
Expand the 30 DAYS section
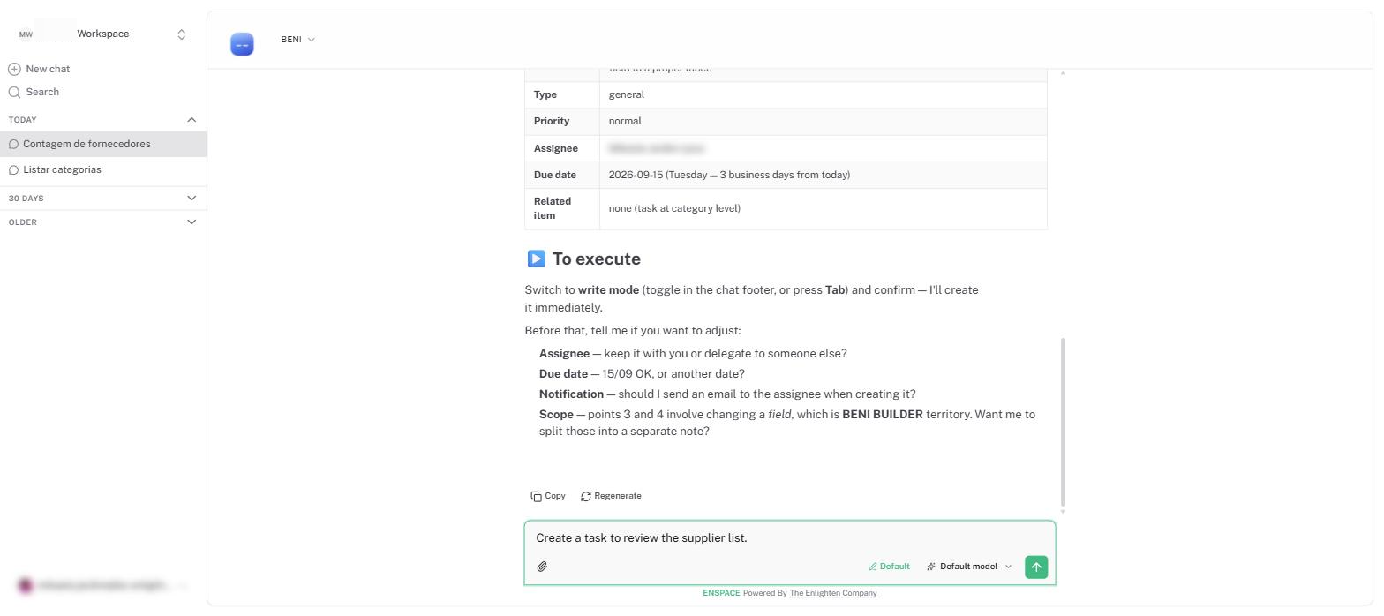click(x=192, y=199)
